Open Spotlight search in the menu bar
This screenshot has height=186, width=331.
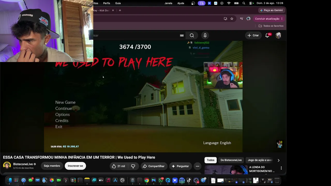click(244, 3)
